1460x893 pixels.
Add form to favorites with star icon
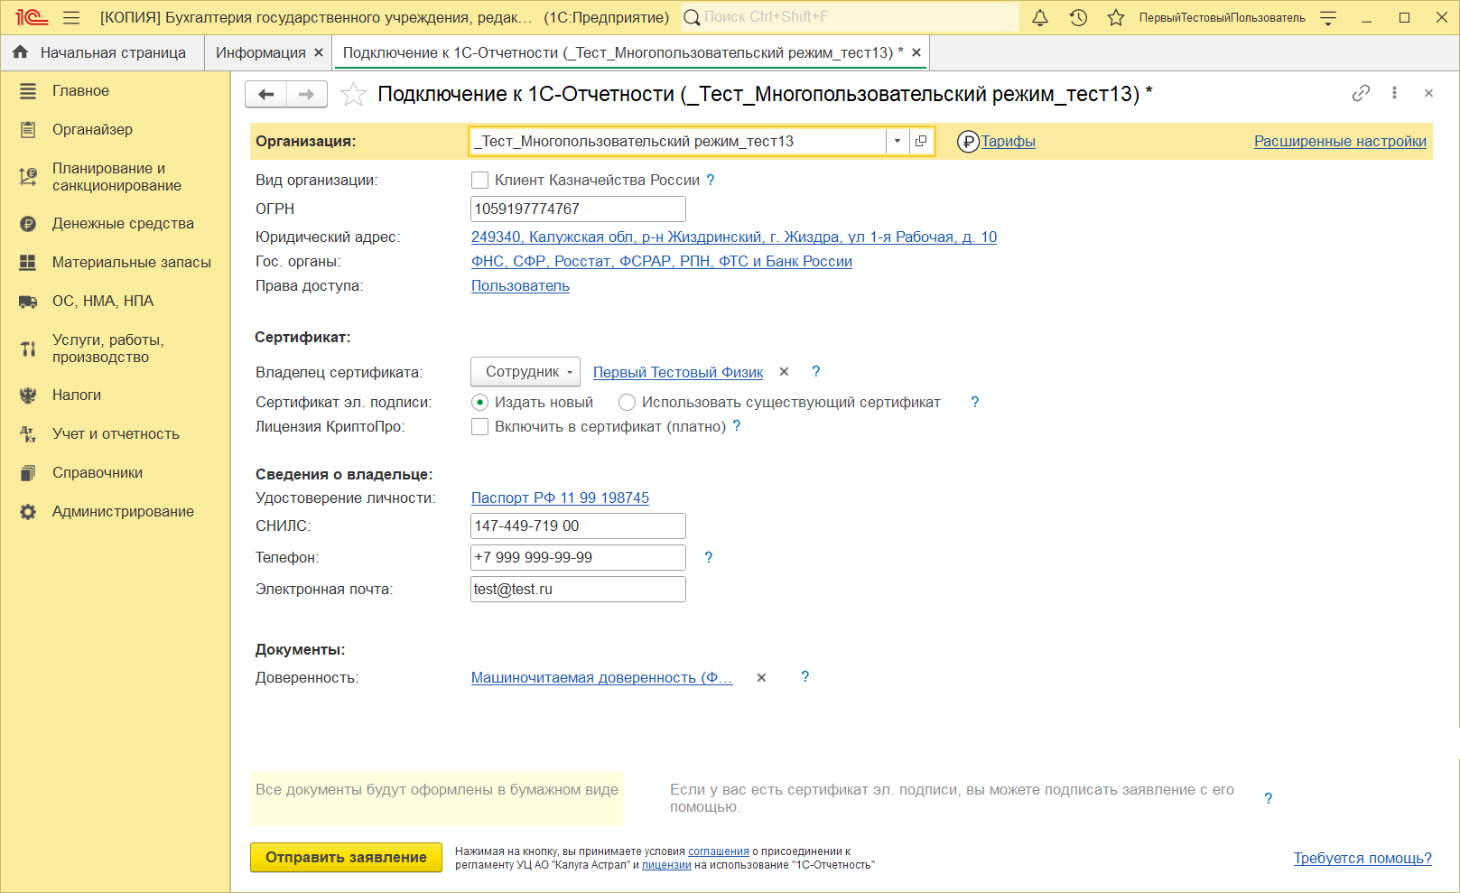coord(353,94)
